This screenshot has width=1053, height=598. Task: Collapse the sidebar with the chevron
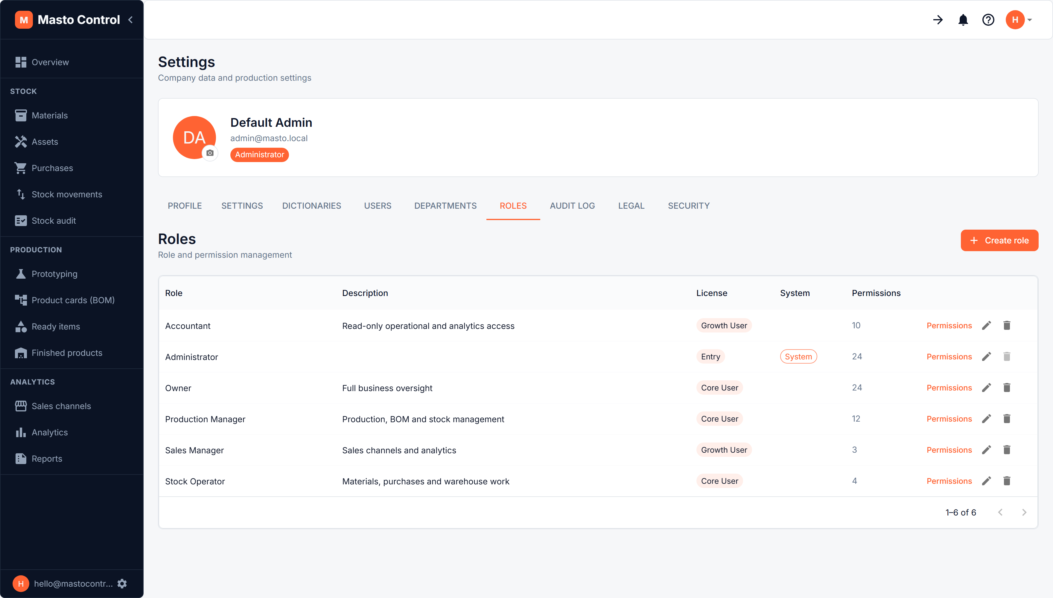(131, 20)
